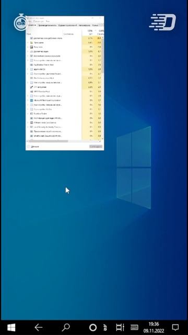Launch Cortana circle icon

coord(93,327)
